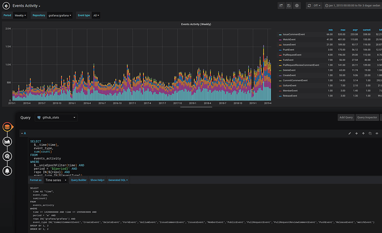Click the IssueCommentEvent legend color swatch
The width and height of the screenshot is (382, 233).
pos(281,34)
